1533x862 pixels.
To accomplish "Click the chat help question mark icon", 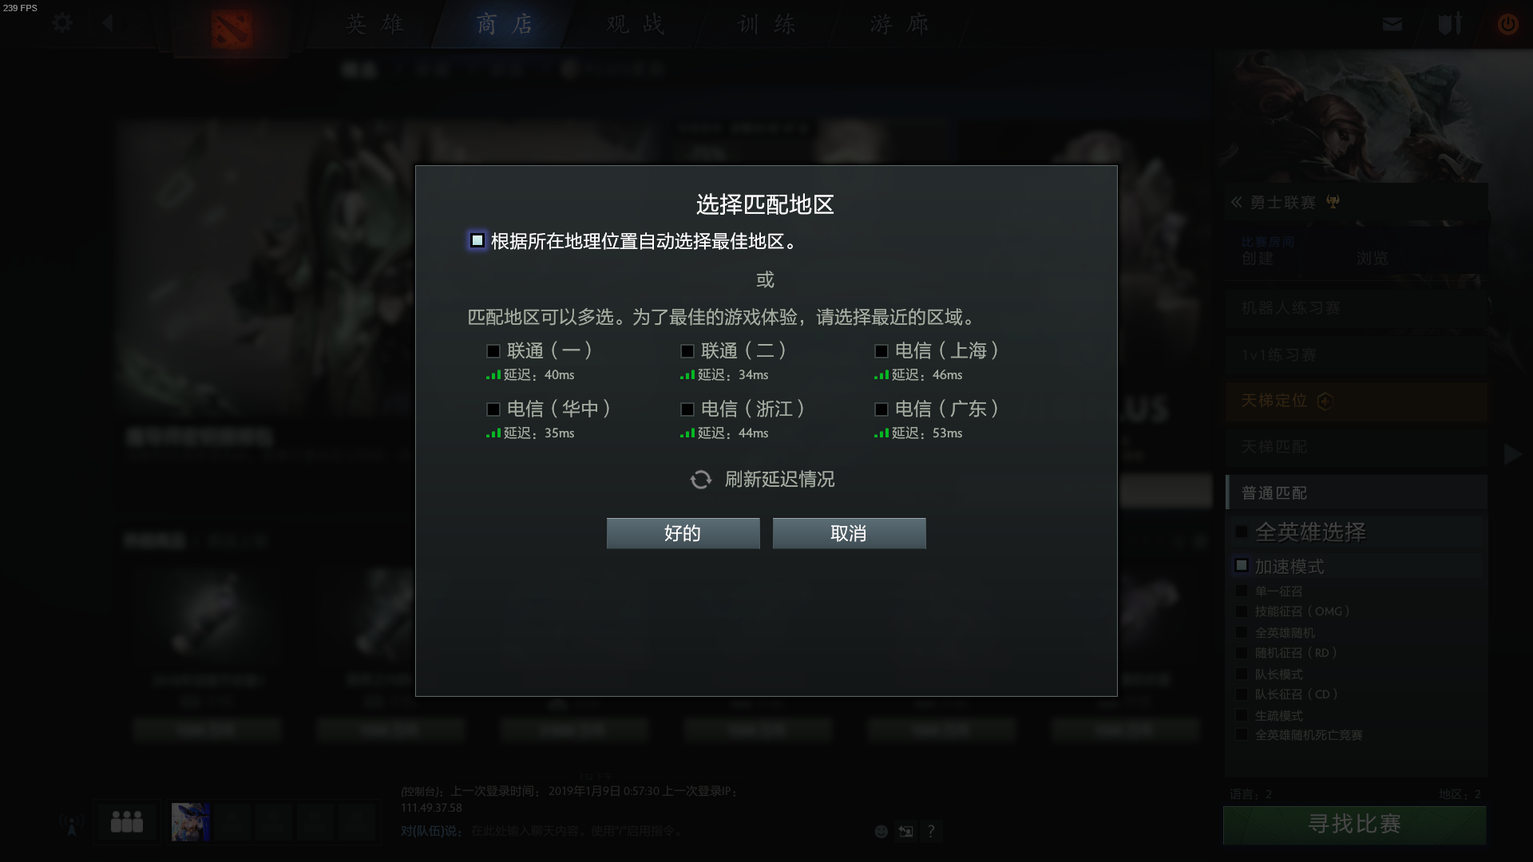I will pos(931,832).
